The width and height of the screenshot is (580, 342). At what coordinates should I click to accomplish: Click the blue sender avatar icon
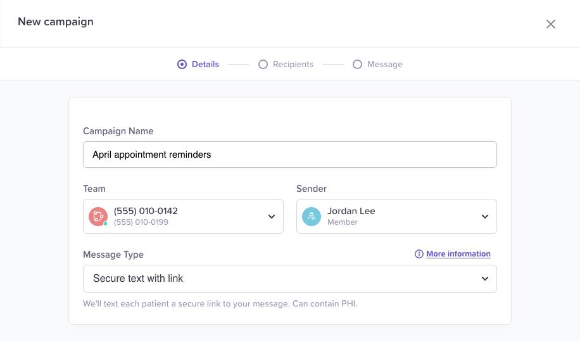point(312,216)
